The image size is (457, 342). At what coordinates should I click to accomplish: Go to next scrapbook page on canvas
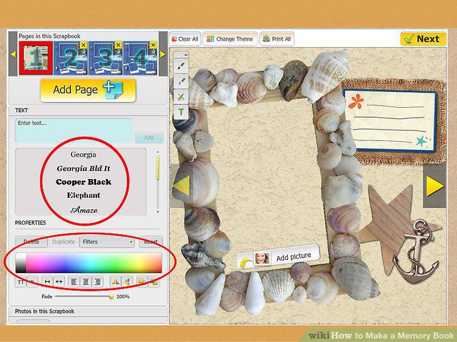(435, 186)
